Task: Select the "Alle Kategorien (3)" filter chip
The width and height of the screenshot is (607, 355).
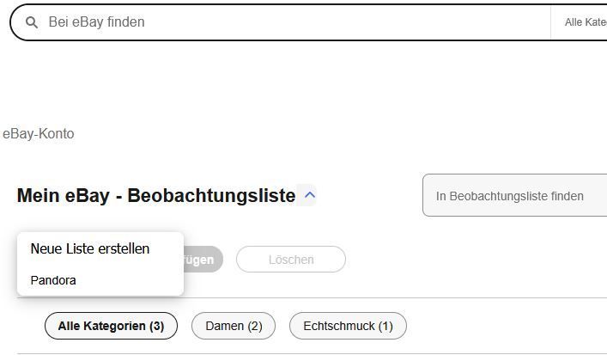Action: click(x=111, y=326)
